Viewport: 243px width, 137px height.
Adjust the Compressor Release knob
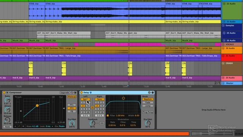pos(7,120)
